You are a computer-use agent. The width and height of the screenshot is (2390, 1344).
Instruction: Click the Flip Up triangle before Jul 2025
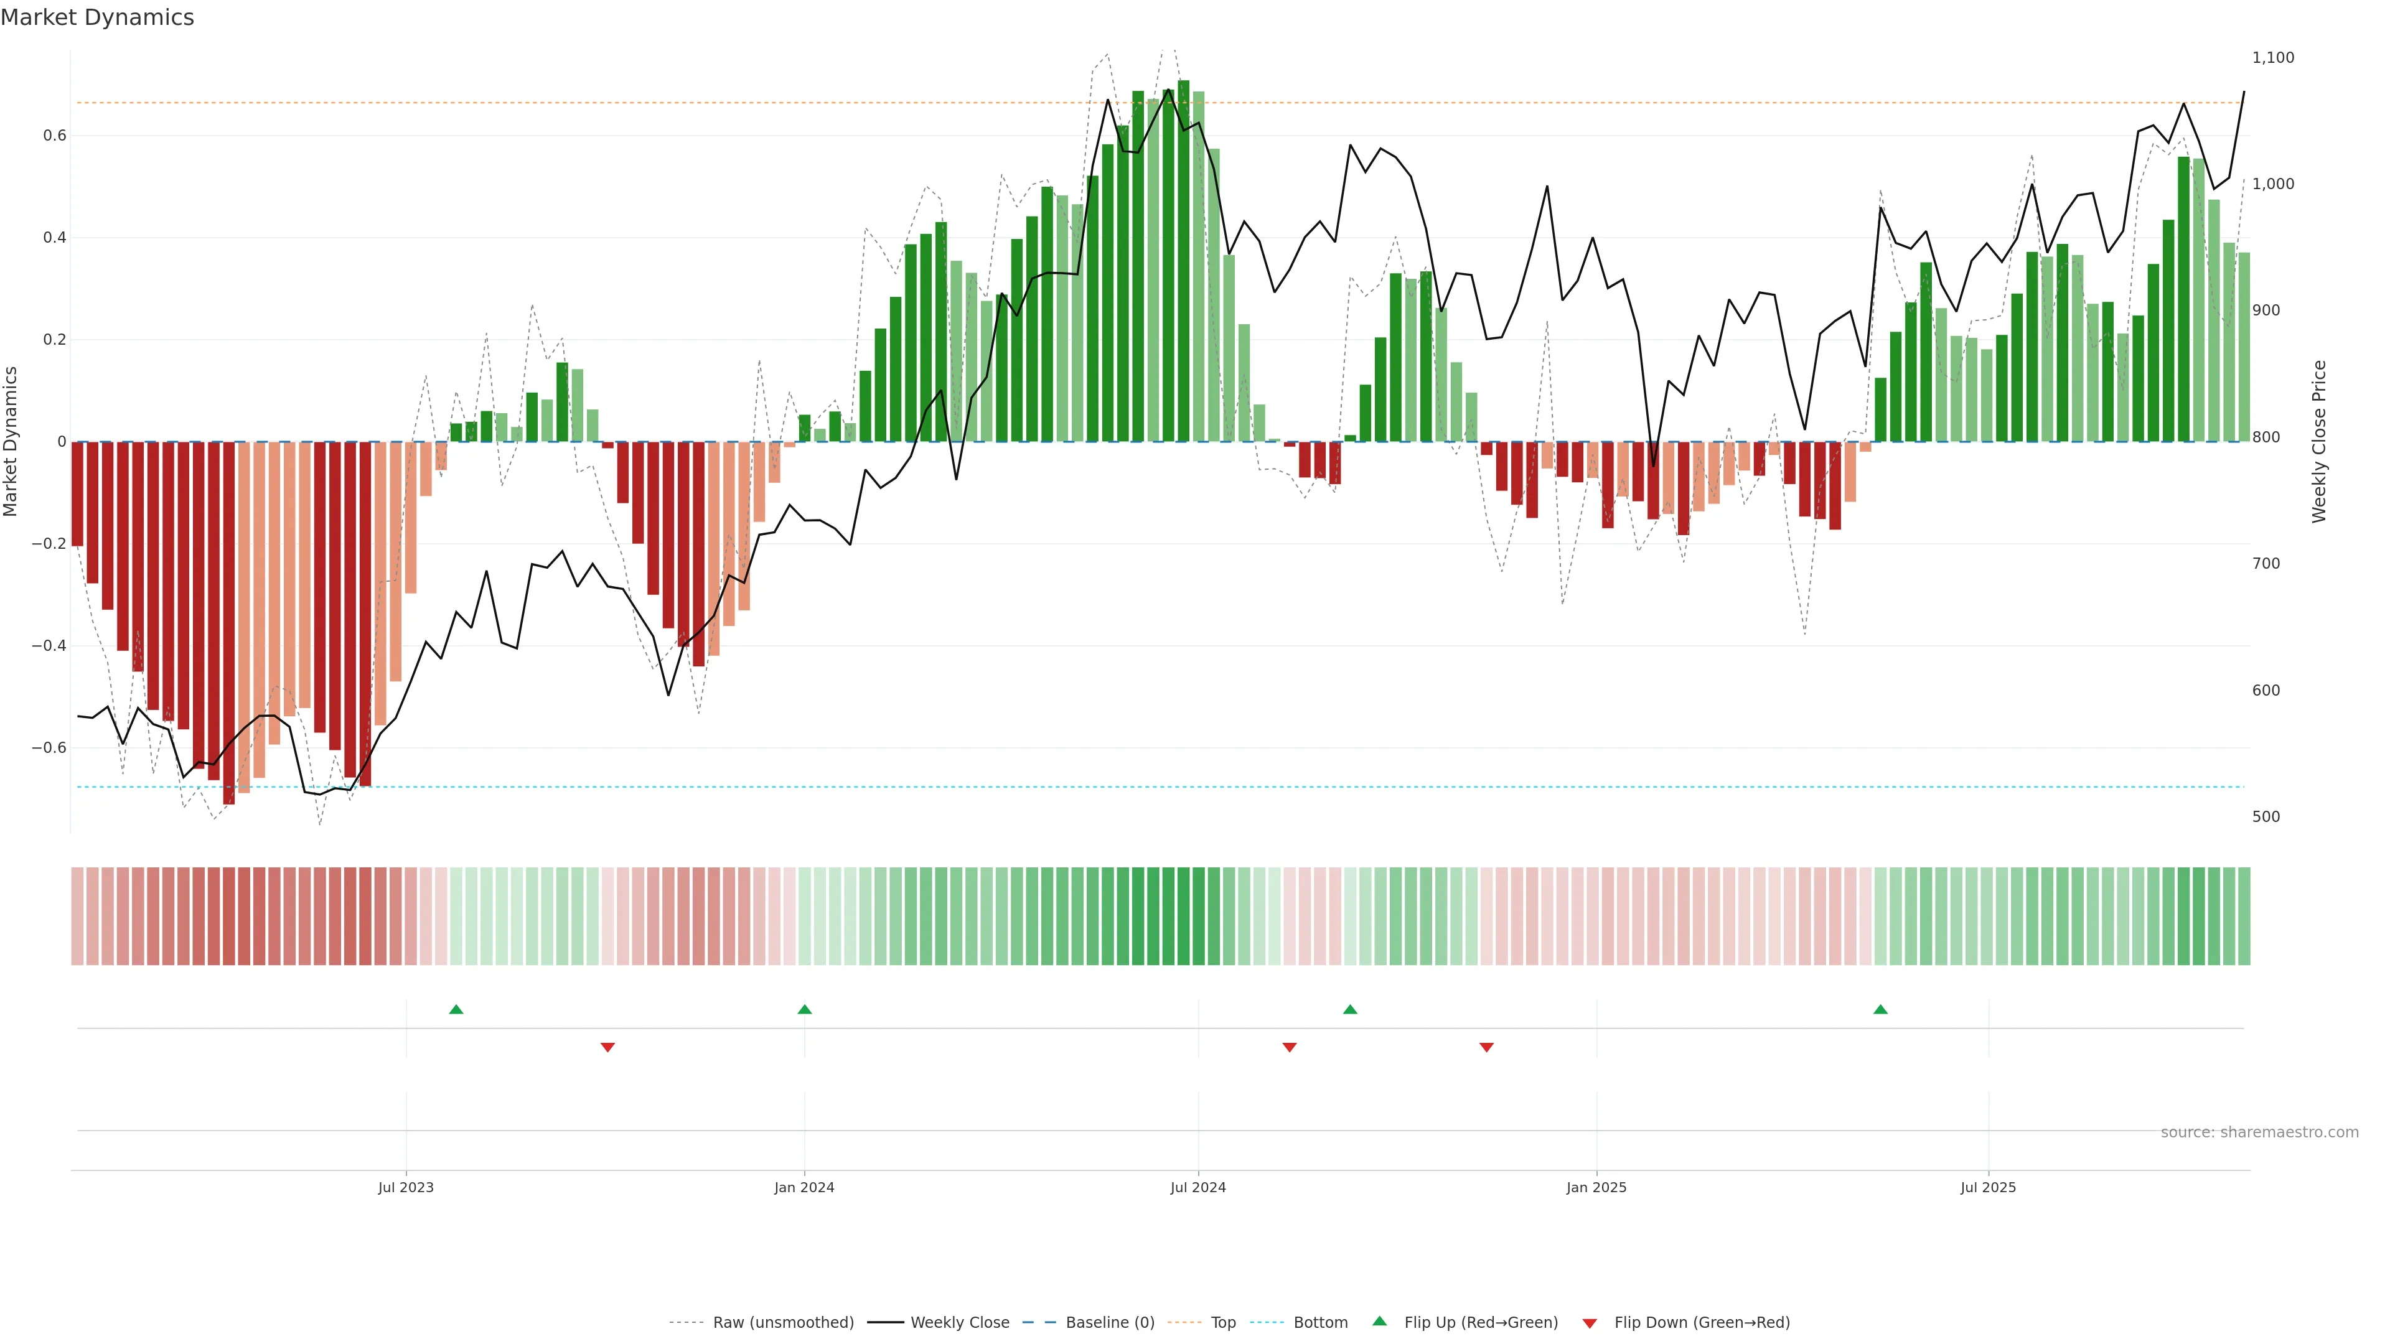pyautogui.click(x=1880, y=1009)
